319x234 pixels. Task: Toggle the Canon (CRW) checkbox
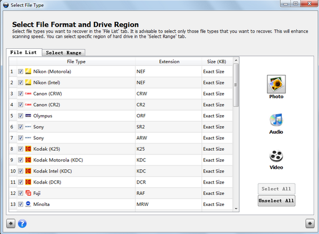pos(20,93)
